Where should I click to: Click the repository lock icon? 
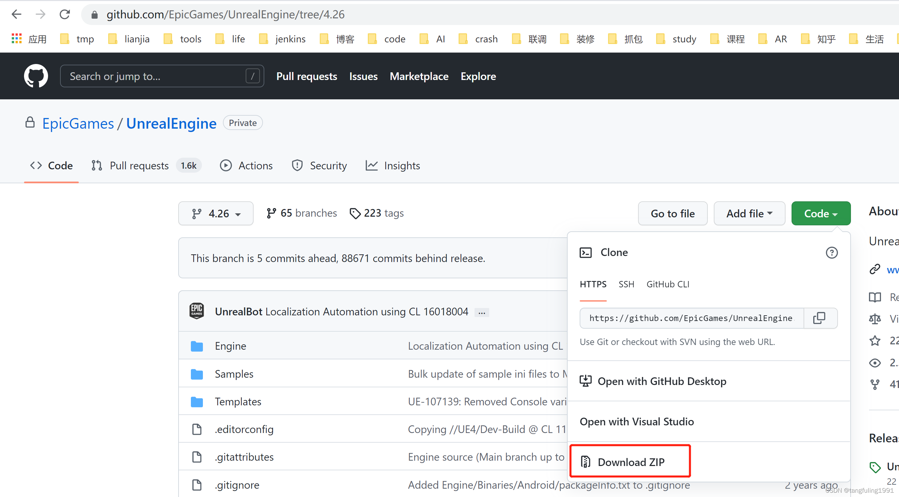(x=30, y=123)
